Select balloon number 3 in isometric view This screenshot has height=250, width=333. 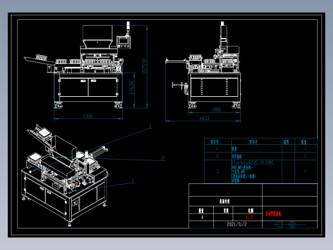150,126
